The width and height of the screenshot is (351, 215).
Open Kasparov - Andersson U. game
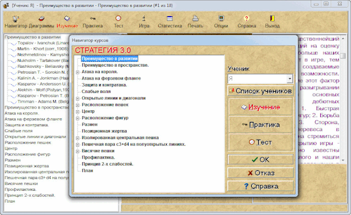coord(42,84)
